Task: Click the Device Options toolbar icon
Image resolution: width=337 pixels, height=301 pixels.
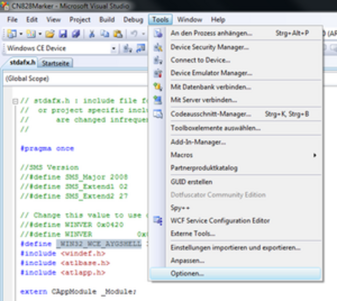Action: tap(141, 49)
